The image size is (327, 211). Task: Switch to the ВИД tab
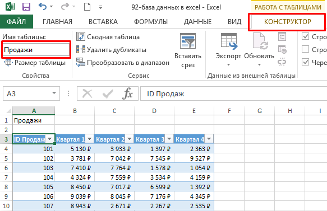click(x=234, y=22)
